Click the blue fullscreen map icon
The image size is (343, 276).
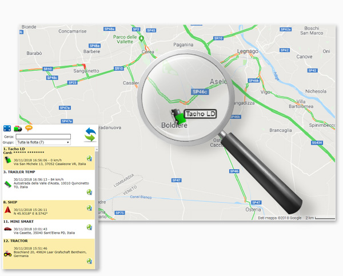click(x=7, y=129)
